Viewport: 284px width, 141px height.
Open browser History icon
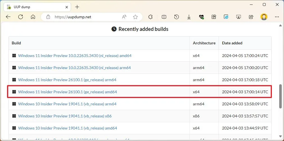pos(177,17)
